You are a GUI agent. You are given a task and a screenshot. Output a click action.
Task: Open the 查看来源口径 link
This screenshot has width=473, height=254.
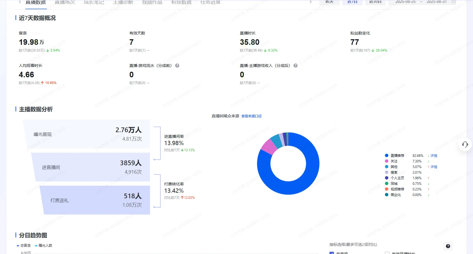tap(251, 116)
